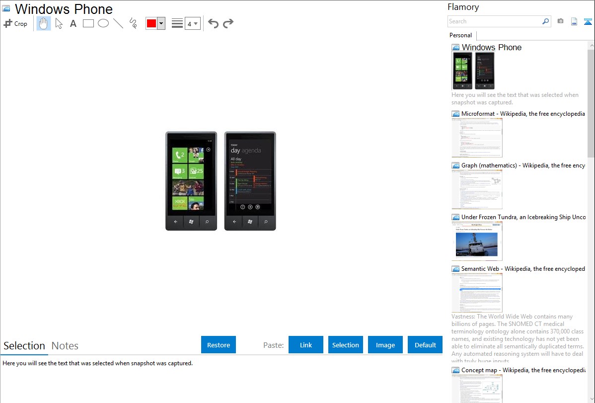Pick the ellipse shape tool
This screenshot has height=403, width=595.
click(x=103, y=23)
